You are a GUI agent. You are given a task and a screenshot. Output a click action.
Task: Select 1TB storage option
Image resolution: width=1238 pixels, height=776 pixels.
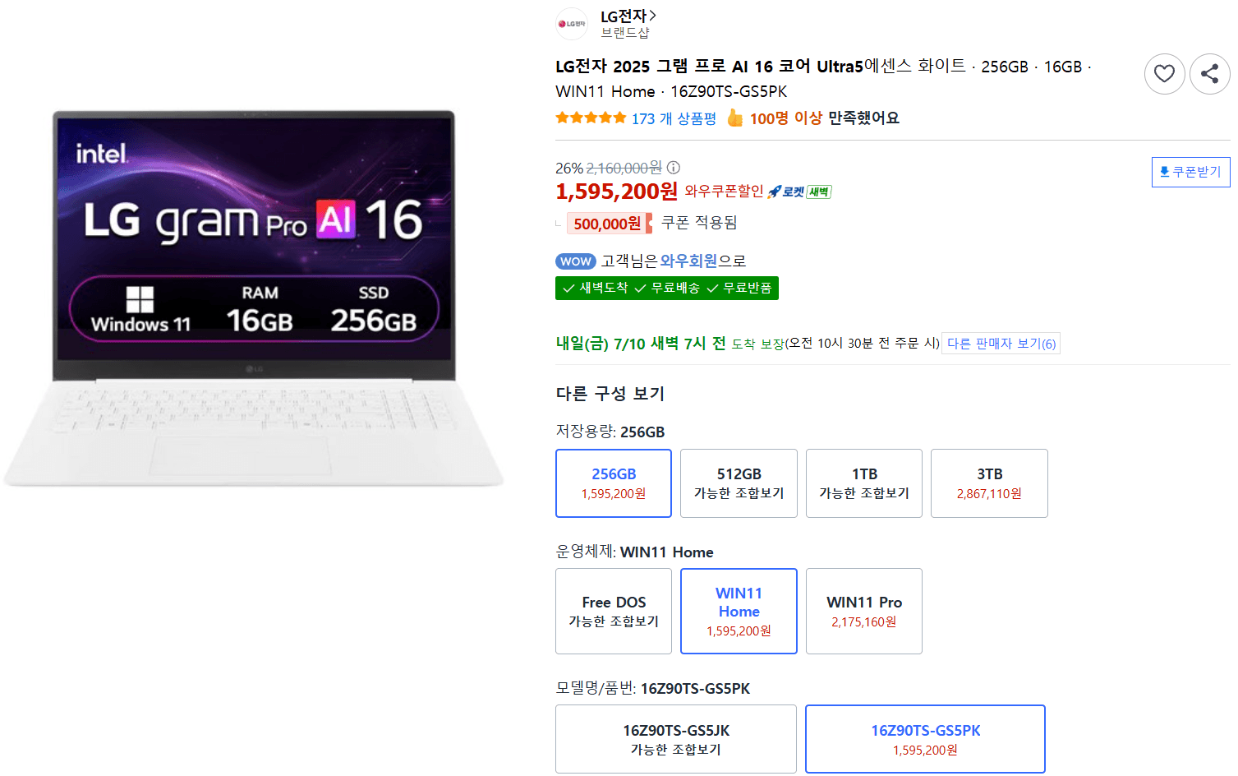pos(864,483)
